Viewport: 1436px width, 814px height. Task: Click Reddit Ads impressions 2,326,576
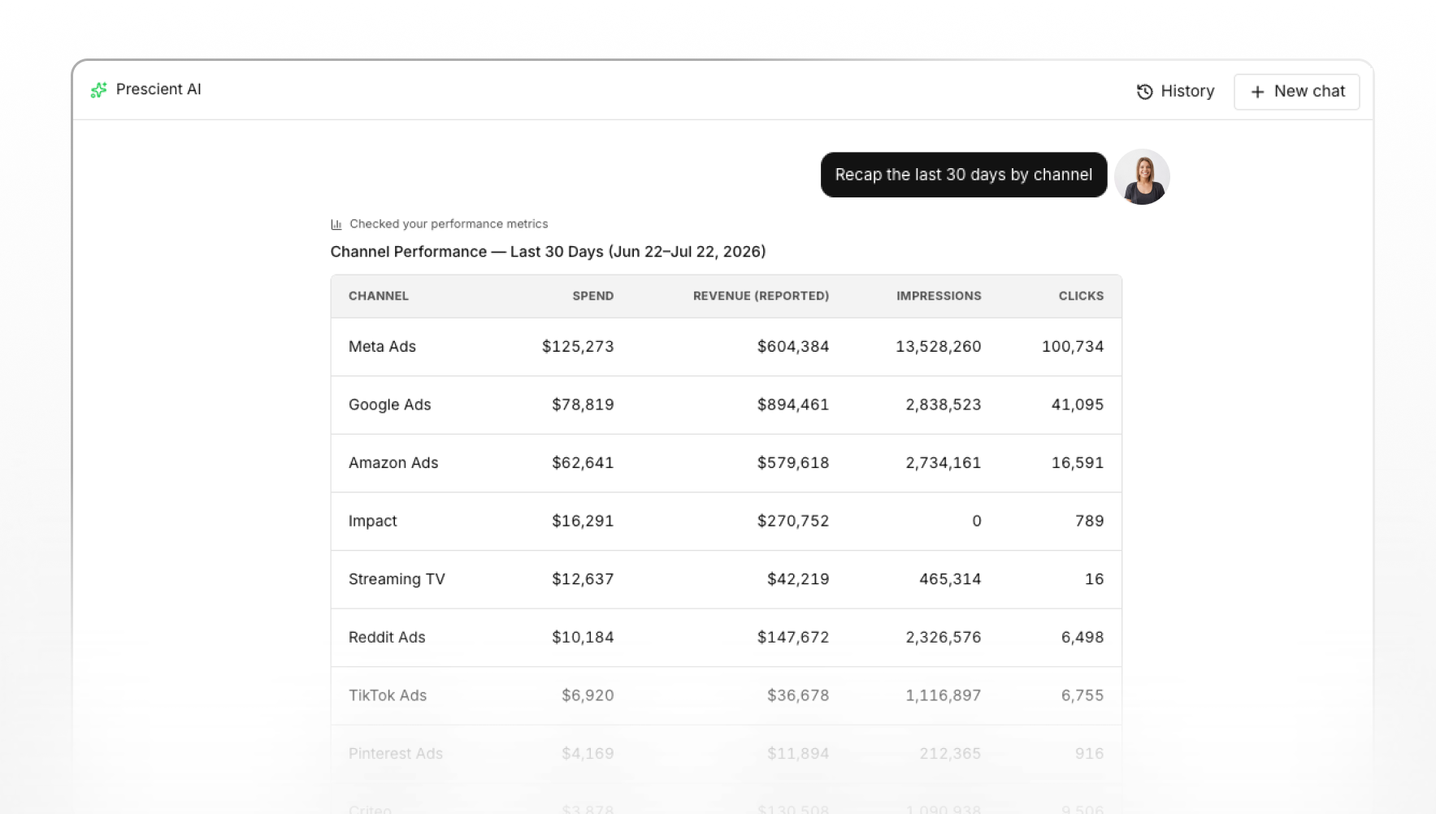tap(944, 638)
